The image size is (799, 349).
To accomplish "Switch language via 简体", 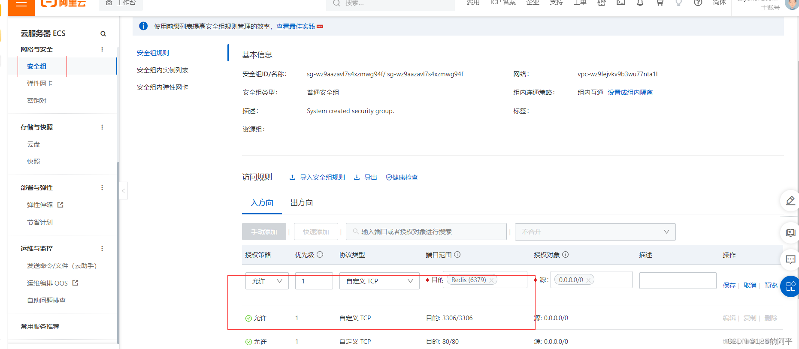I will tap(719, 3).
